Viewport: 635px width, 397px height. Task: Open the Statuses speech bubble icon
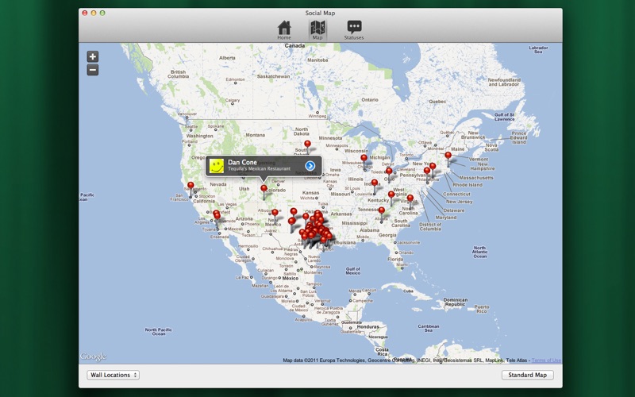[x=354, y=30]
